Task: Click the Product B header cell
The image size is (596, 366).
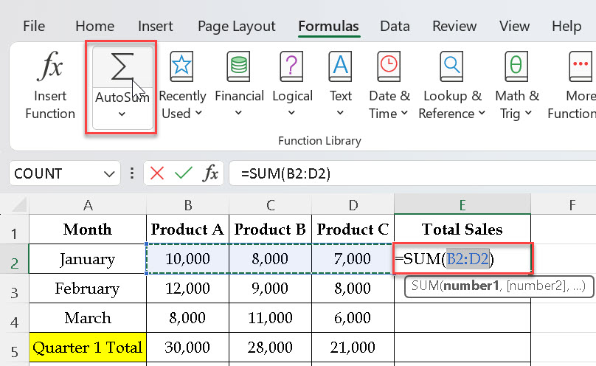Action: click(270, 229)
